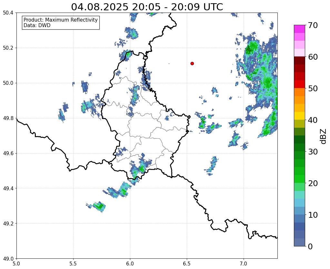Click the yellow colorbar segment above 40

point(299,116)
